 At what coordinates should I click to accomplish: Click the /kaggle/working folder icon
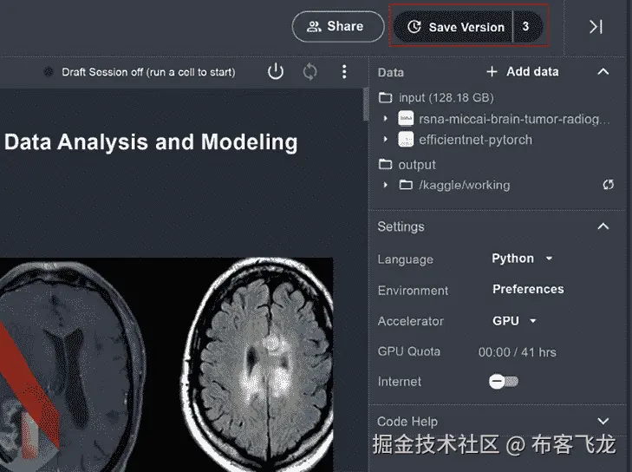click(x=406, y=185)
